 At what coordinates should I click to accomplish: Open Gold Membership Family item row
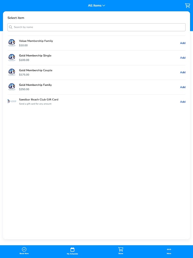[96, 87]
